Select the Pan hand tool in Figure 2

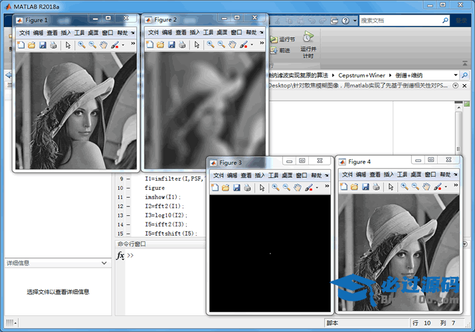pos(233,44)
